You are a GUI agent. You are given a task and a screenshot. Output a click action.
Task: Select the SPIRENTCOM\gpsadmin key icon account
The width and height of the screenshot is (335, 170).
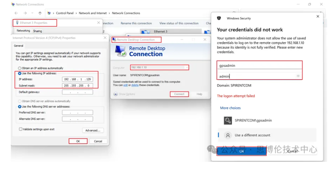pos(228,121)
